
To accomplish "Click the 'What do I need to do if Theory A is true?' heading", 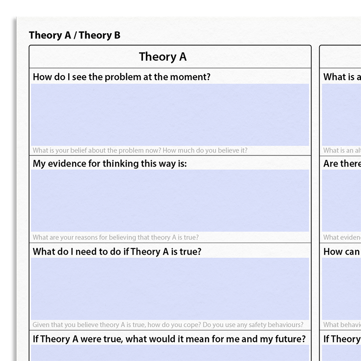I will click(x=117, y=251).
